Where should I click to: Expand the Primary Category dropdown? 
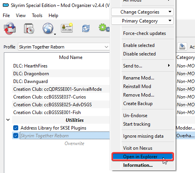[142, 21]
